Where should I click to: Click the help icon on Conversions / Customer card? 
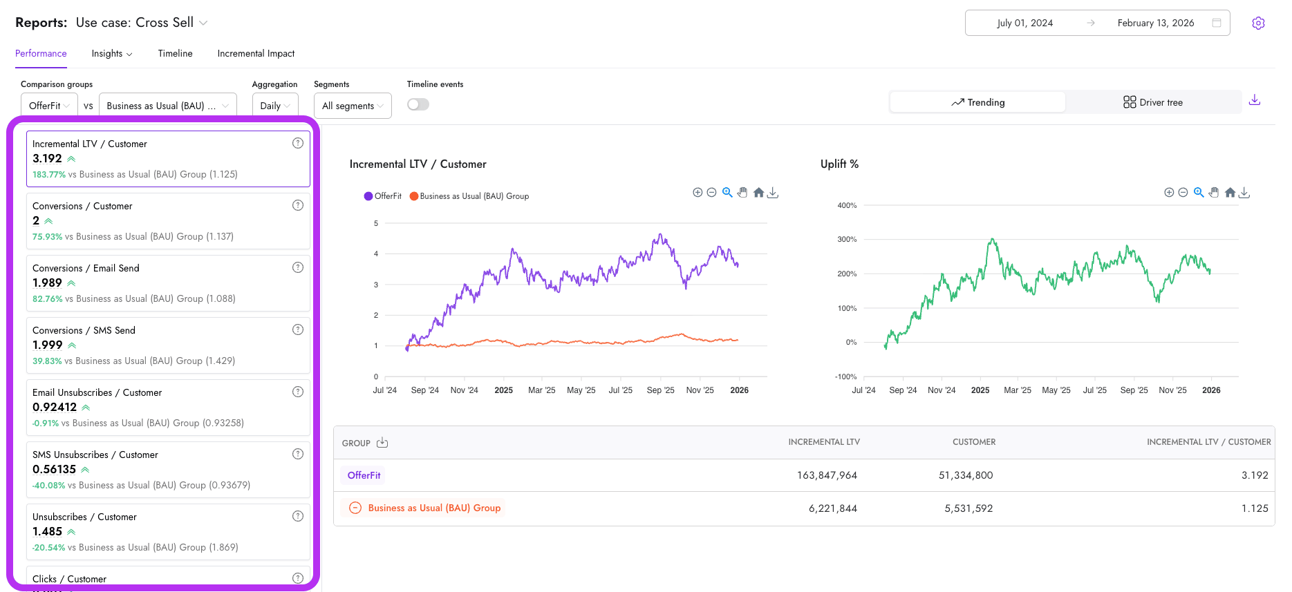point(298,205)
